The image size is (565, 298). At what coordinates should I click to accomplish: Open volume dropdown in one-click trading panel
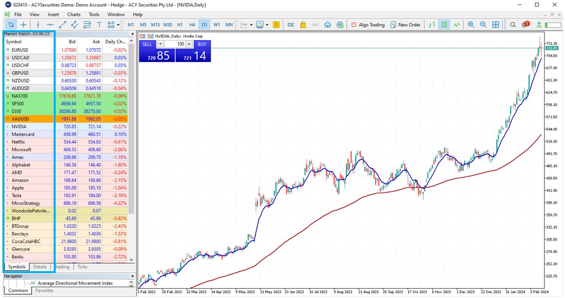click(161, 44)
